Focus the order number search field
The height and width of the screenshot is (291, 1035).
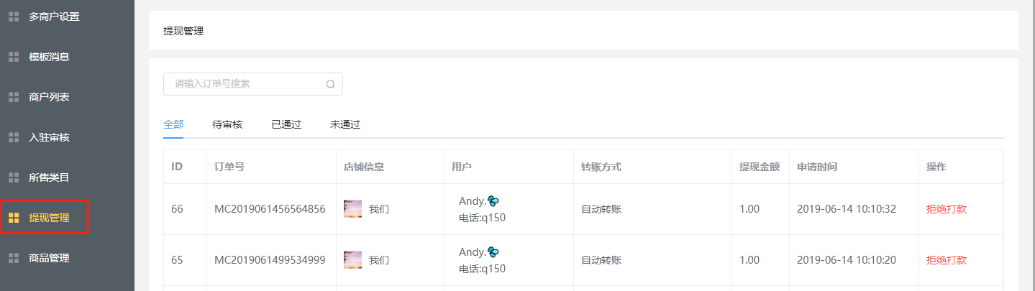245,84
